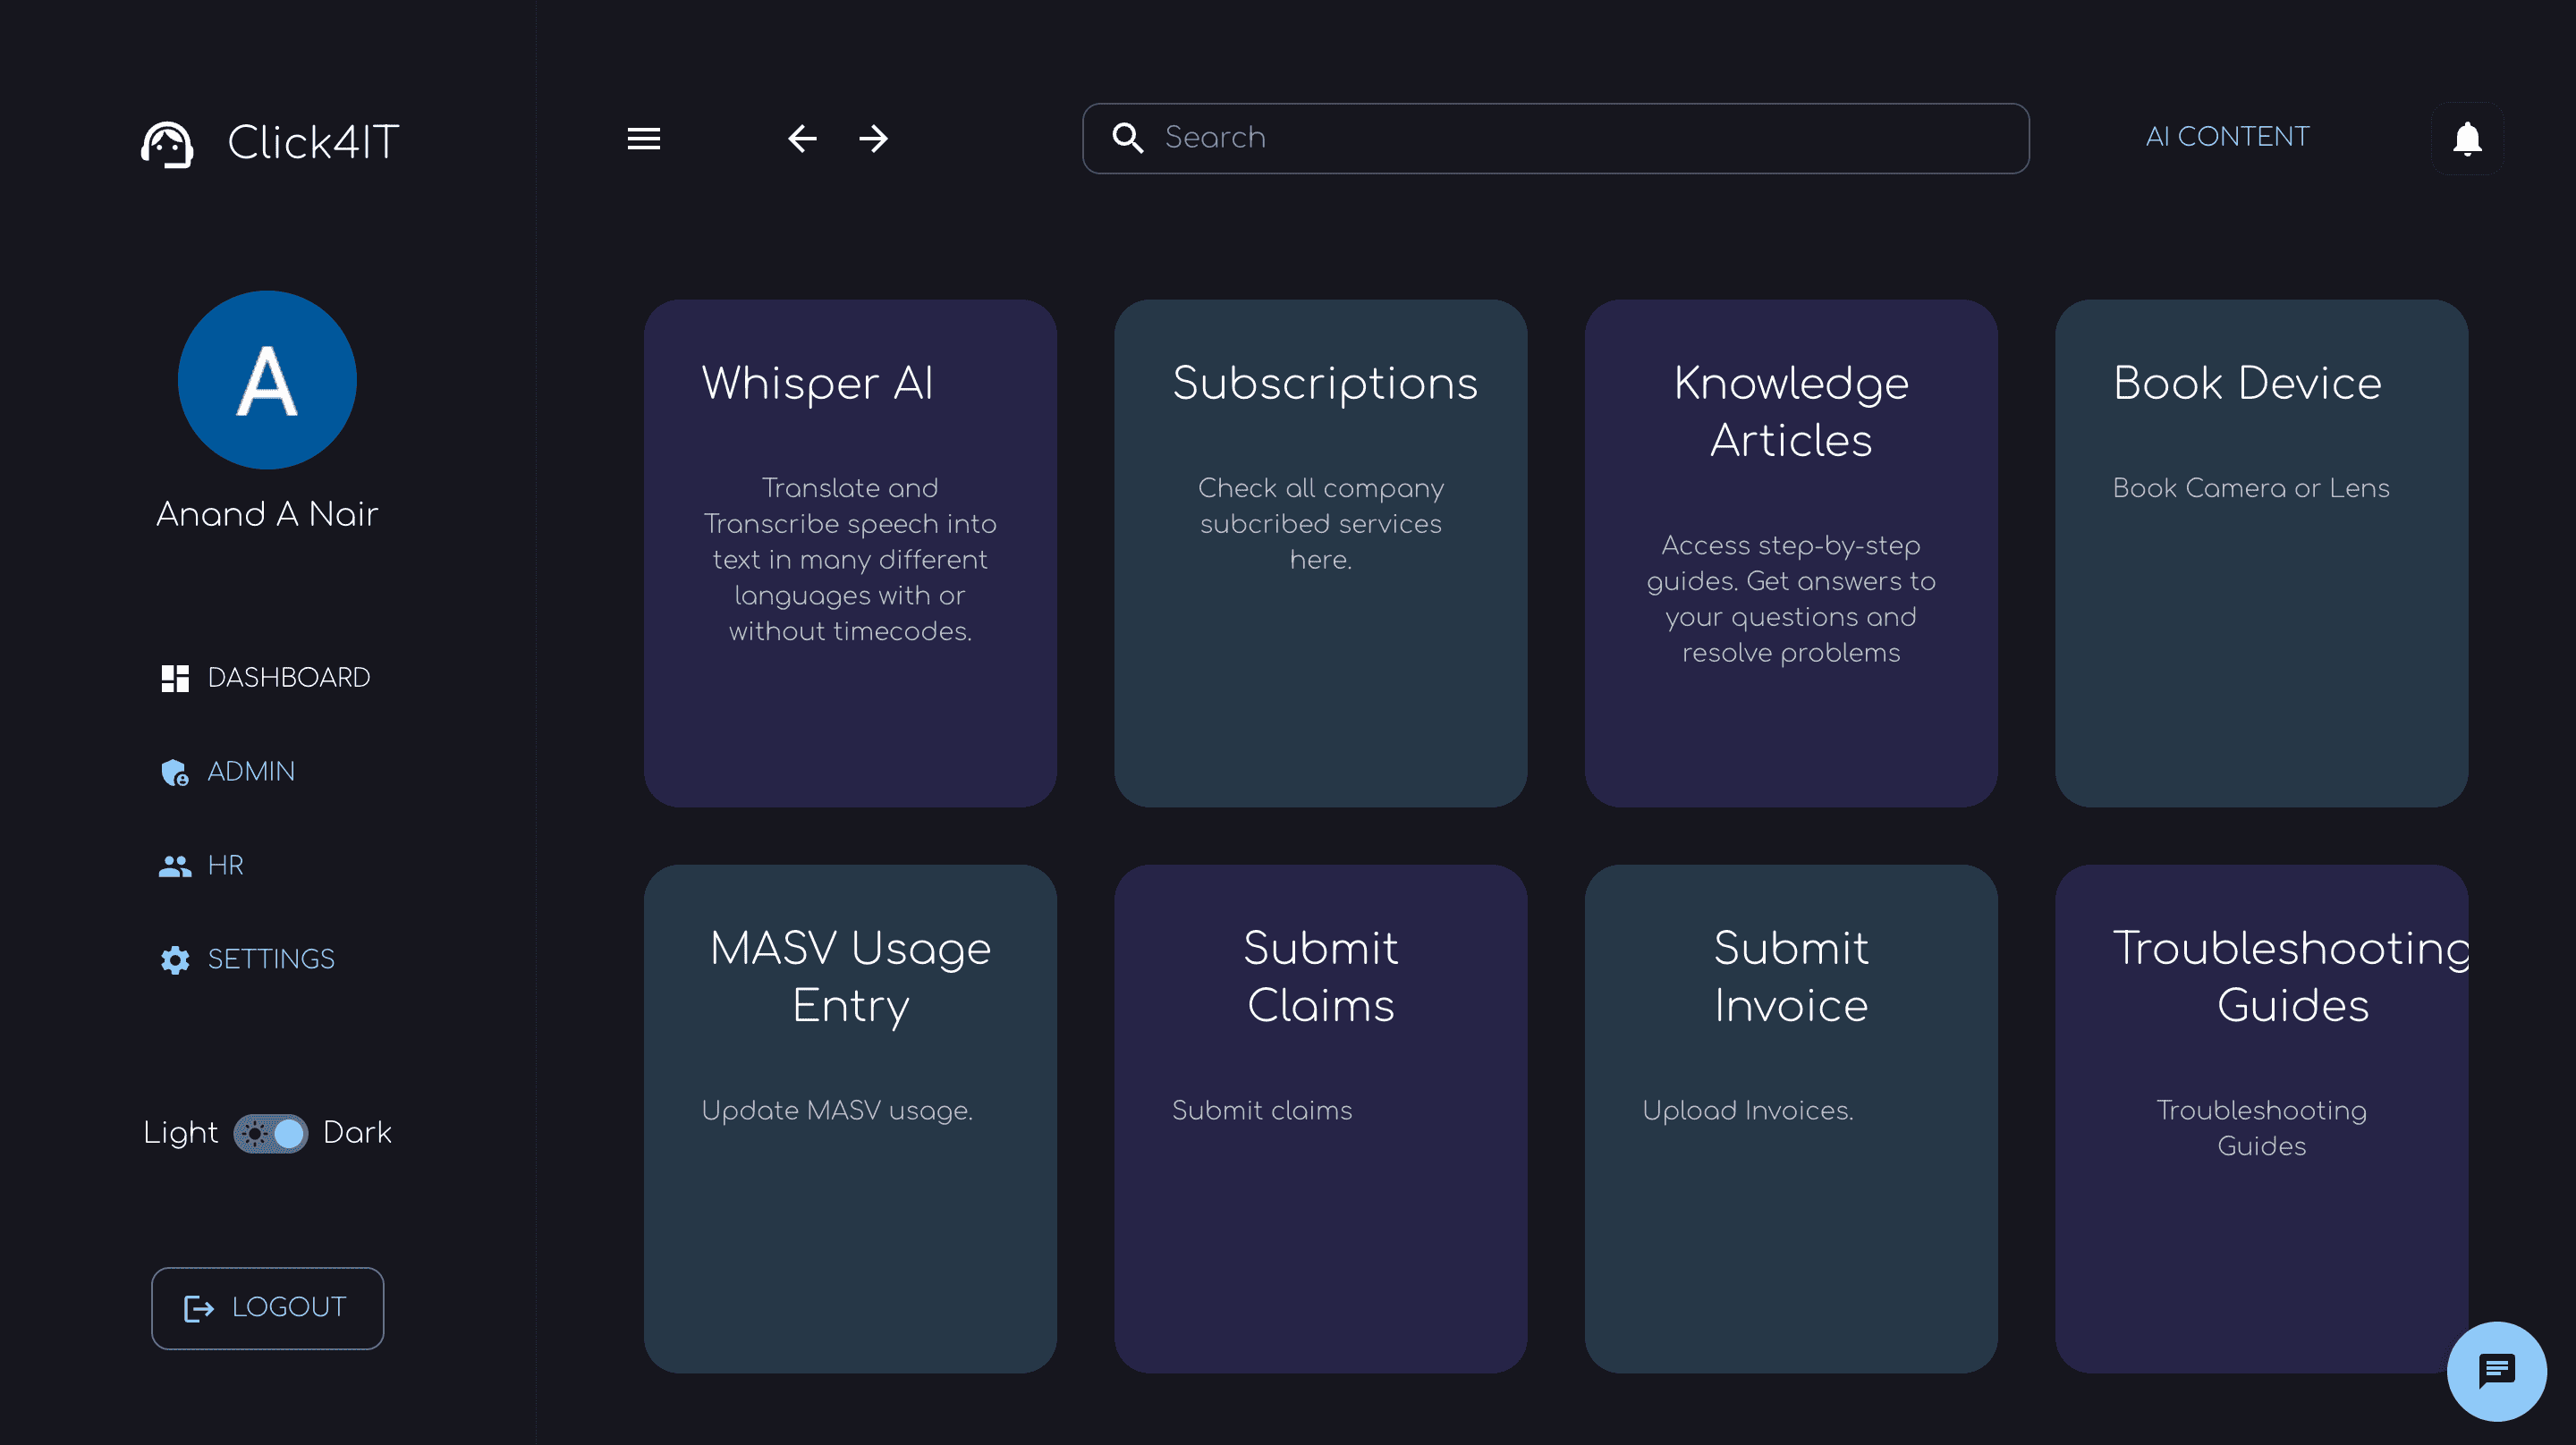
Task: Select the Knowledge Articles card
Action: point(1790,553)
